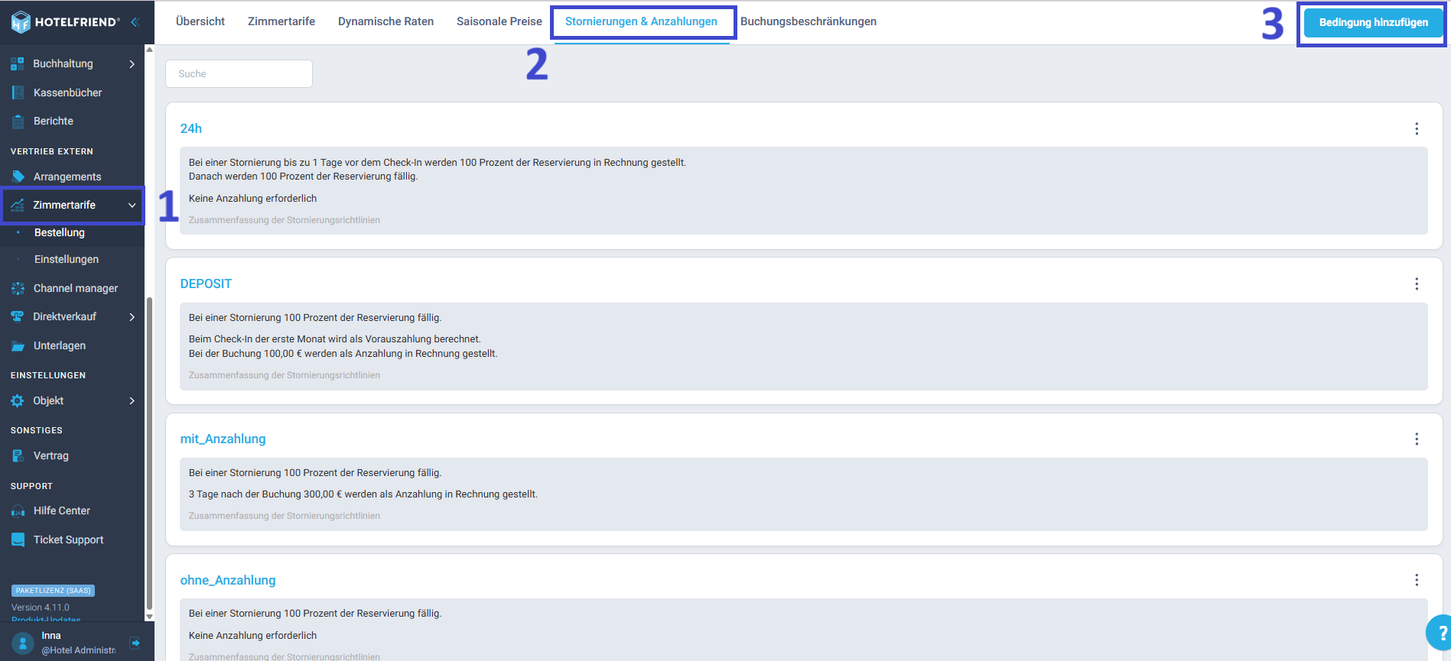Collapse the Zimmertarife submenu chevron
This screenshot has width=1451, height=661.
pos(132,205)
